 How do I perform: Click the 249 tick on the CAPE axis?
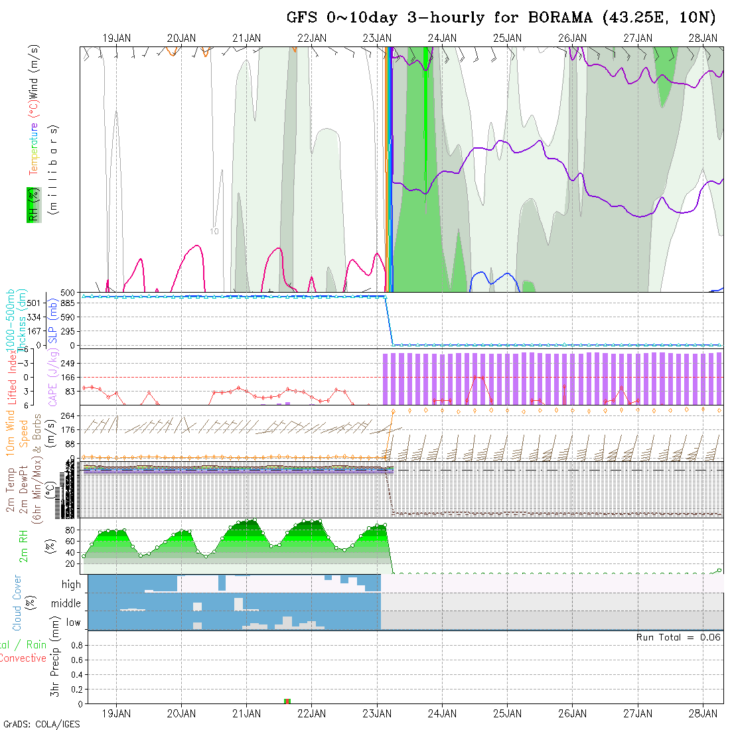click(68, 363)
